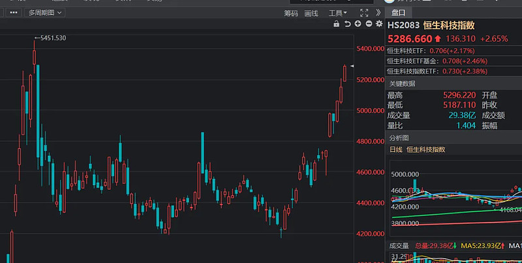
Task: Click the zoom out minus icon
Action: pos(369,23)
